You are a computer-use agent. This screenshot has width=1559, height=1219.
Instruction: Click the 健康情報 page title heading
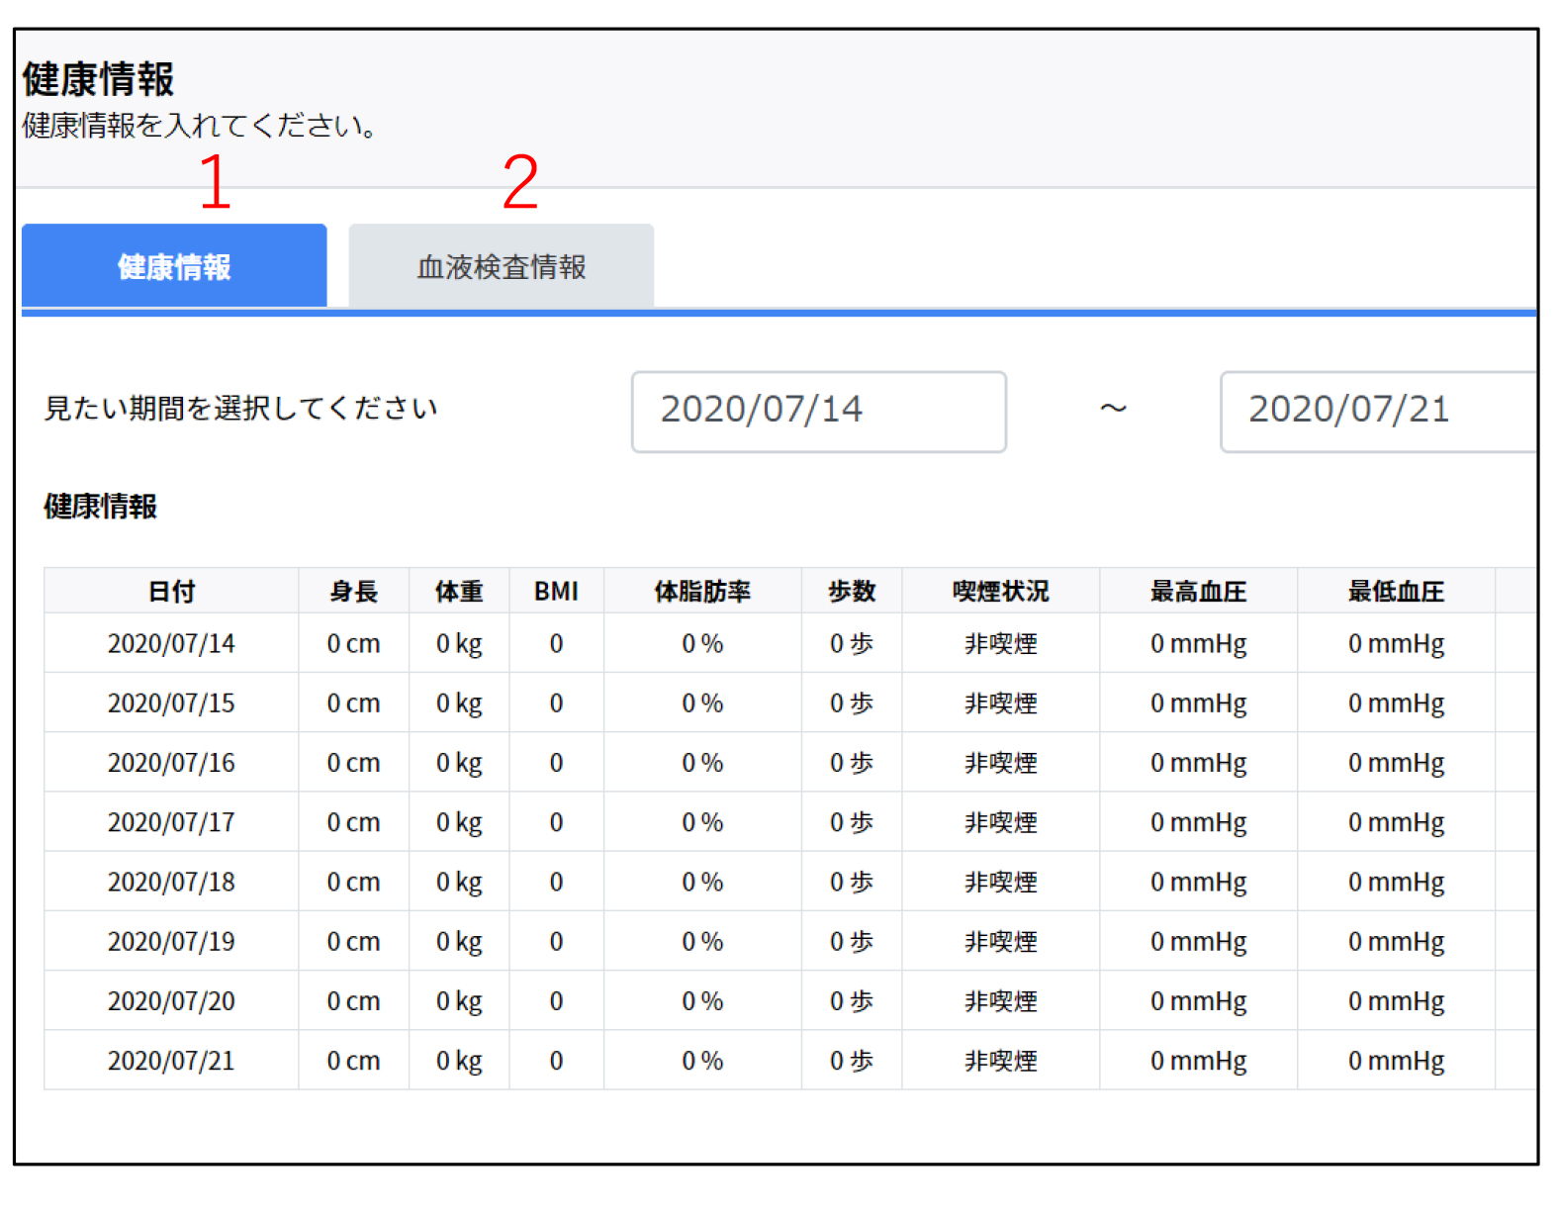click(x=98, y=79)
